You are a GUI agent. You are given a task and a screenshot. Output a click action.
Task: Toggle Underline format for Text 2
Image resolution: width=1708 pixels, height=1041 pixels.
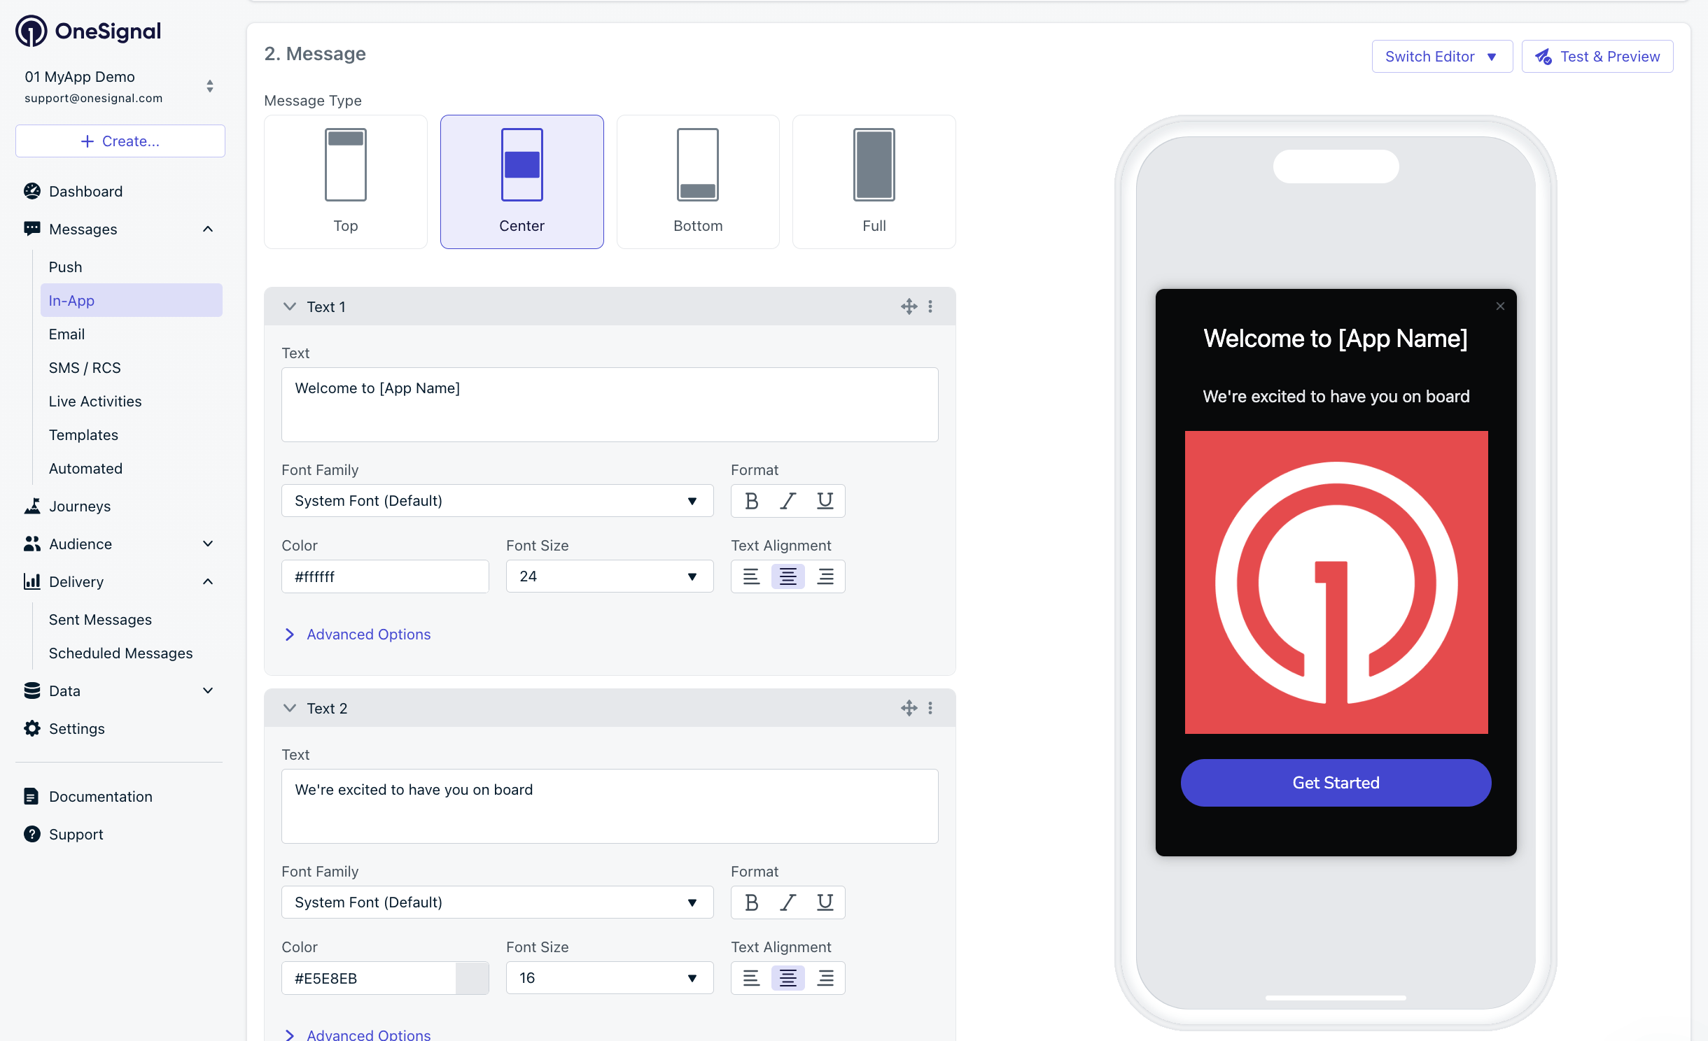(825, 902)
